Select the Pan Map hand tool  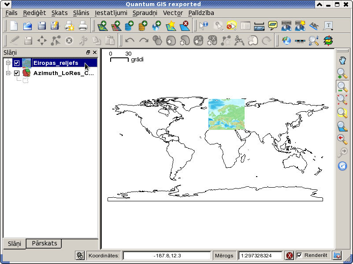(342, 60)
